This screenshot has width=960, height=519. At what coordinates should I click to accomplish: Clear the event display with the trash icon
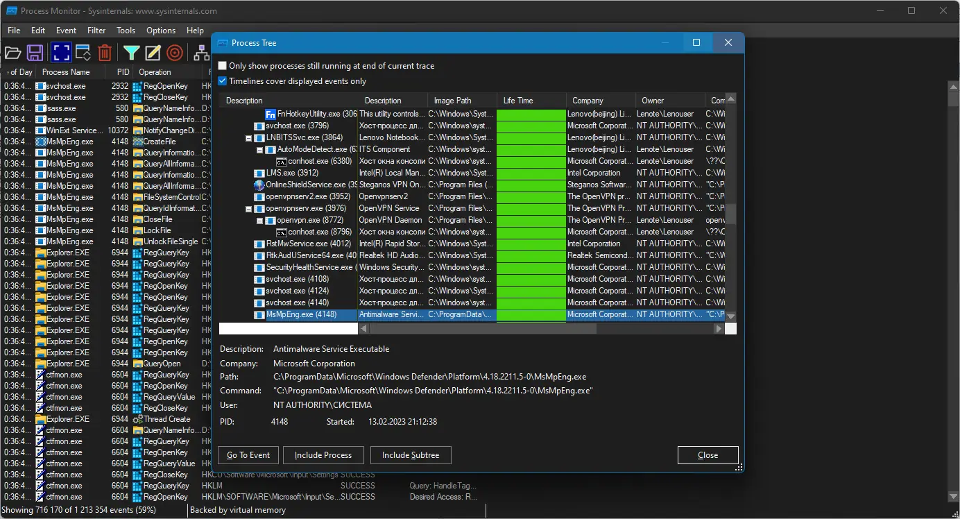105,53
